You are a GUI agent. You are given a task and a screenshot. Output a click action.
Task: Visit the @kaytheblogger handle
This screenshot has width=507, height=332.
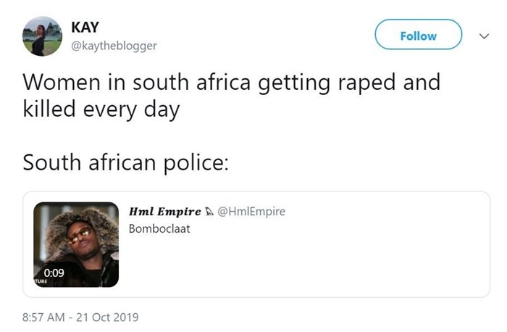click(114, 46)
